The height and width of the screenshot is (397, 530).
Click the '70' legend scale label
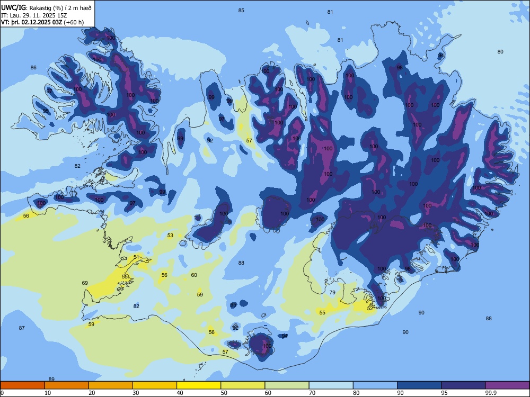pos(312,393)
